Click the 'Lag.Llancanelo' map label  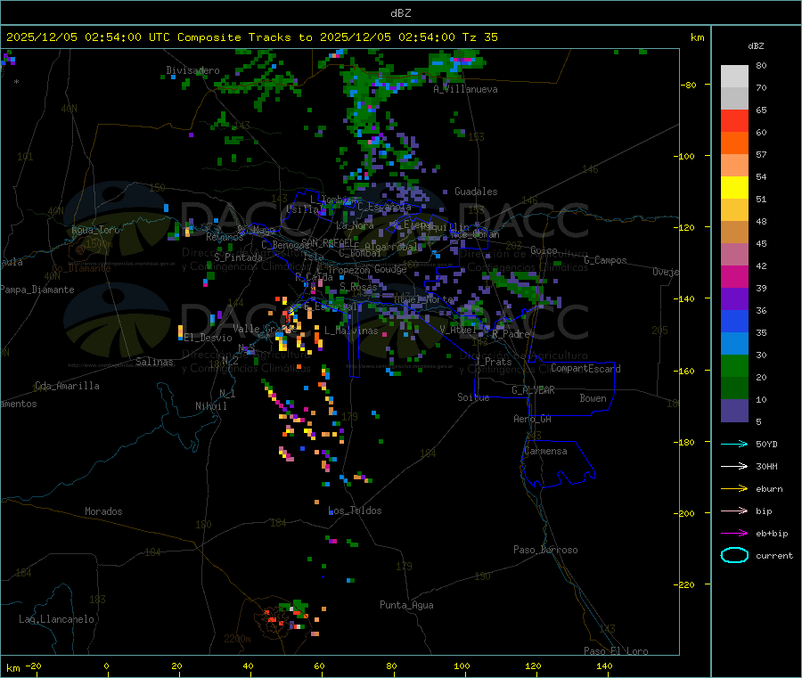coord(56,619)
